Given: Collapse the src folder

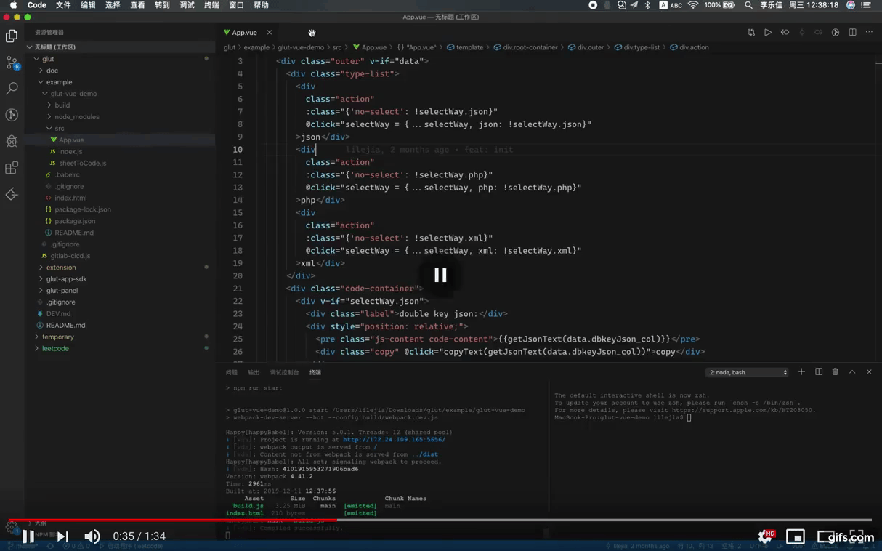Looking at the screenshot, I should (x=120, y=129).
